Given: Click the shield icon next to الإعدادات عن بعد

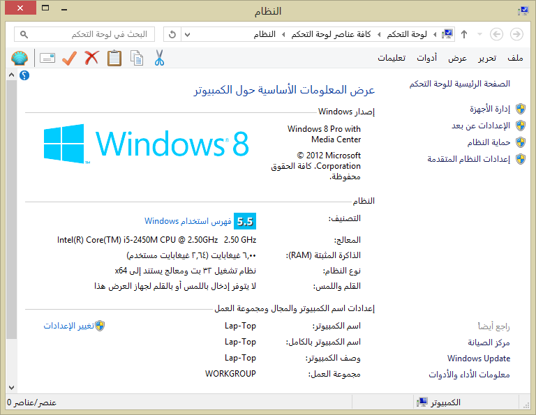Looking at the screenshot, I should 520,126.
